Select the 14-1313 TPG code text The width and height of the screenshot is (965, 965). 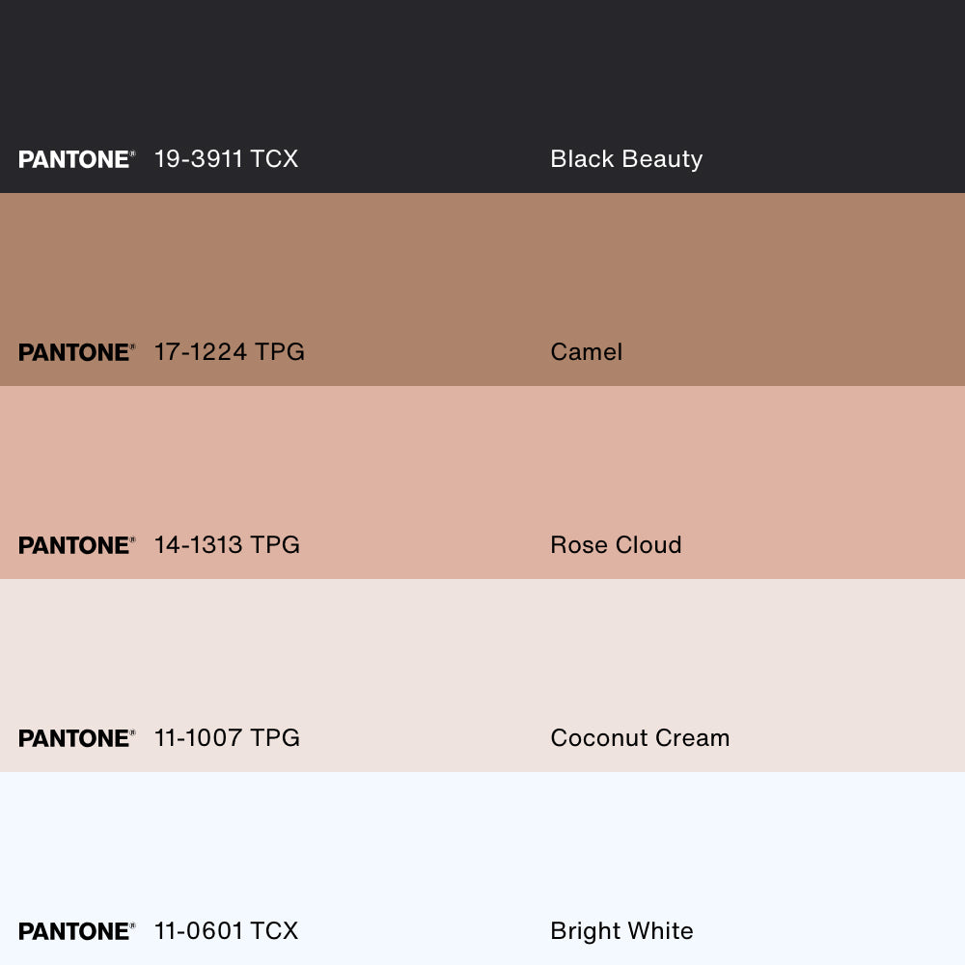227,545
